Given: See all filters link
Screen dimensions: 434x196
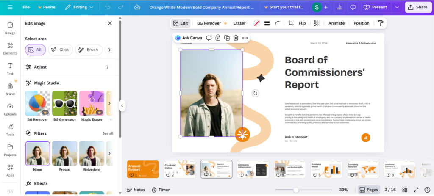Looking at the screenshot, I should [x=108, y=133].
